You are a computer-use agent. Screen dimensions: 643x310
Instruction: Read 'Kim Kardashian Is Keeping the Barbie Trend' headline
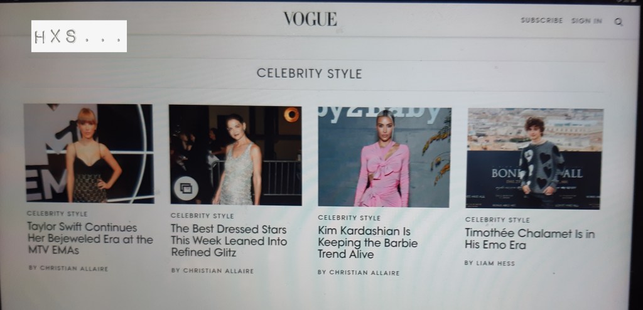pyautogui.click(x=367, y=242)
